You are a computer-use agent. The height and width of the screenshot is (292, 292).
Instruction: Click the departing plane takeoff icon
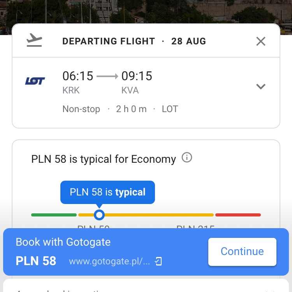(34, 40)
